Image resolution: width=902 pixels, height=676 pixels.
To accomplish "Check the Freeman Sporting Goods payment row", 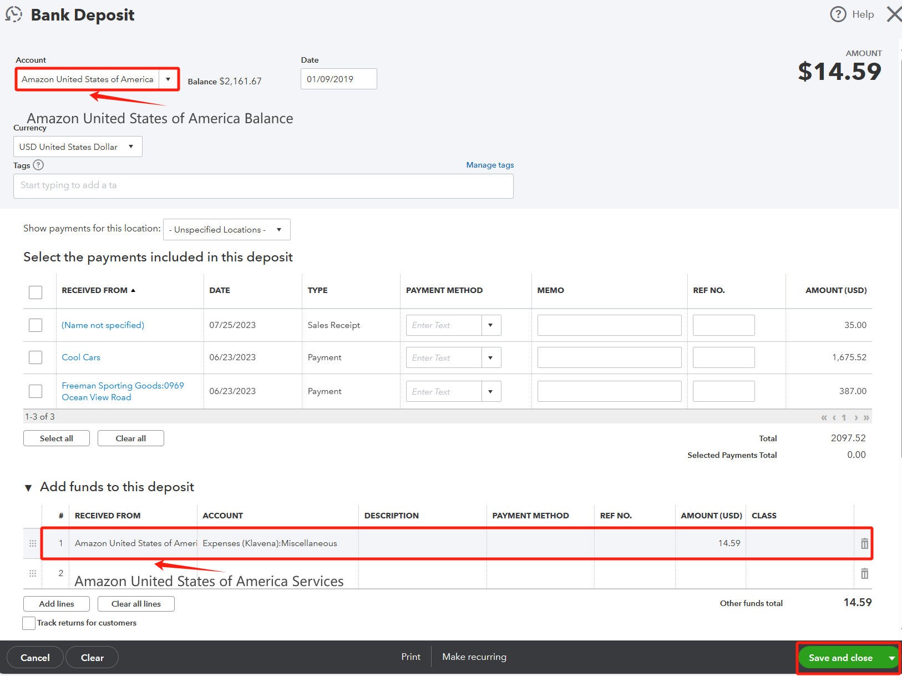I will click(x=36, y=391).
